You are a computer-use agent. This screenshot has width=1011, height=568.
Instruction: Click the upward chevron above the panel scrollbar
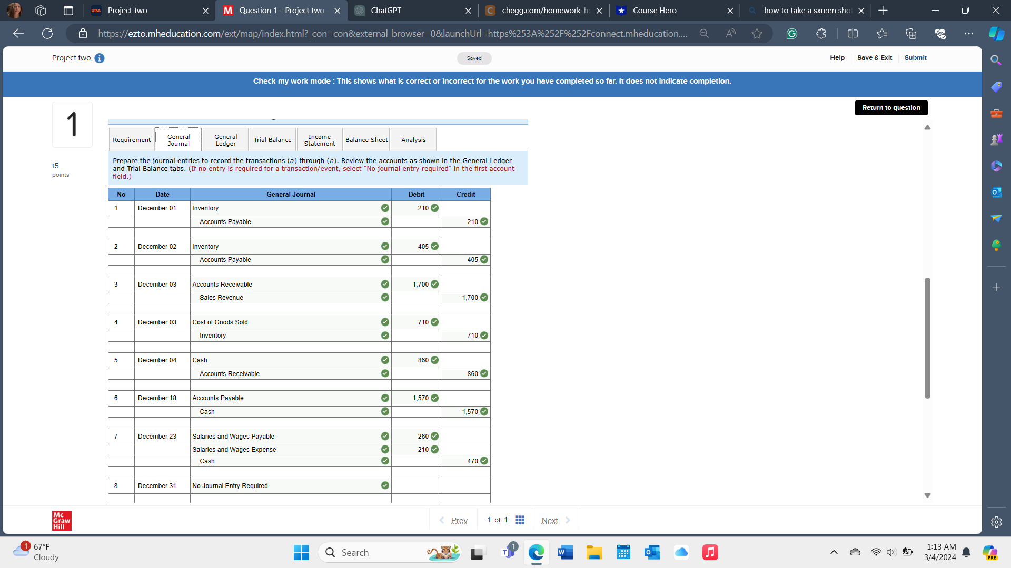[x=928, y=127]
